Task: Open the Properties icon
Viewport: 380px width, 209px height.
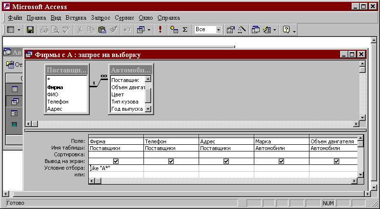Action: [230, 30]
